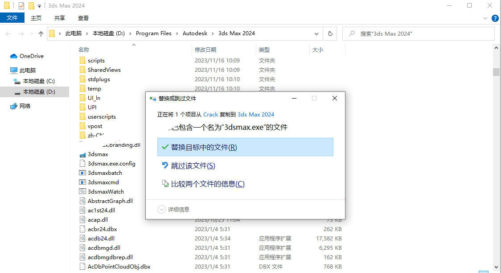The height and width of the screenshot is (273, 501).
Task: Select the SharedViews folder icon
Action: coord(82,70)
